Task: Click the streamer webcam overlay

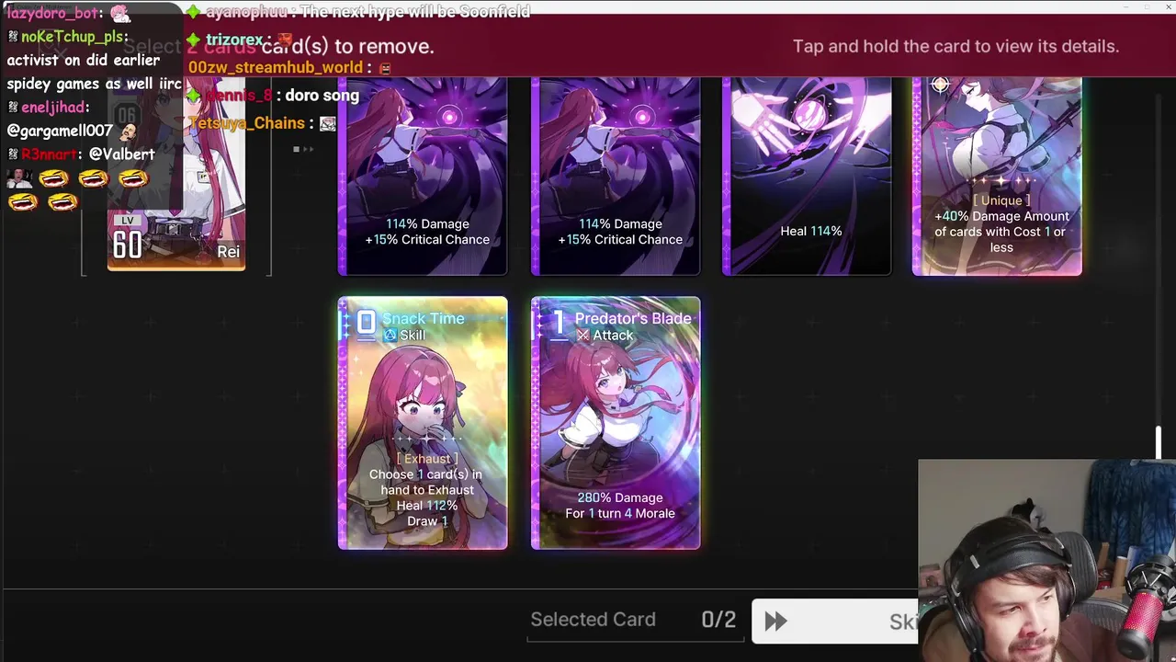Action: (x=1046, y=561)
